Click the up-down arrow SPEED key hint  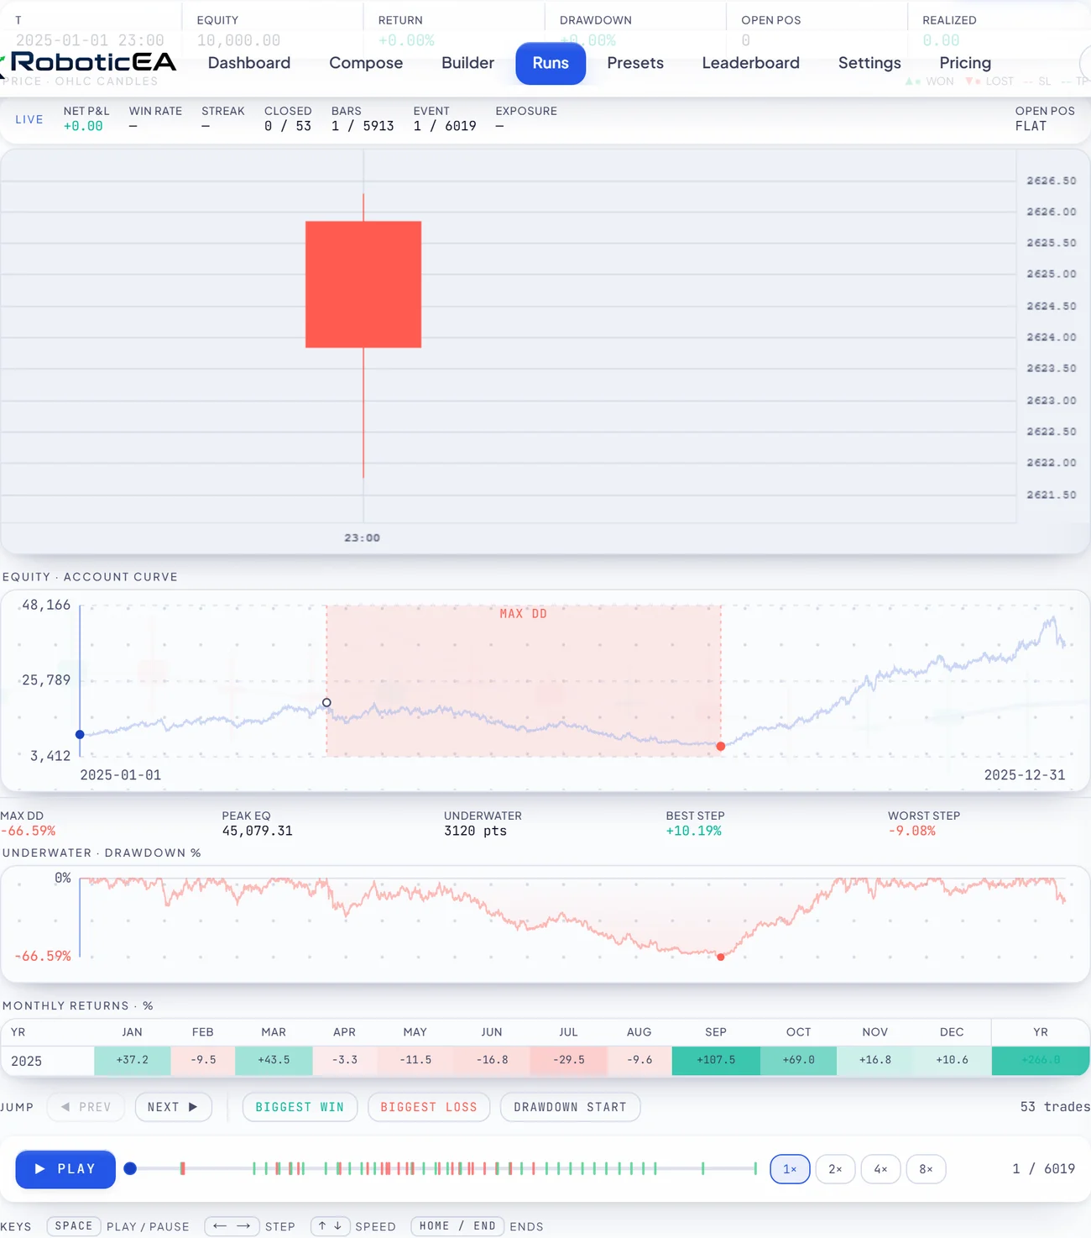330,1226
